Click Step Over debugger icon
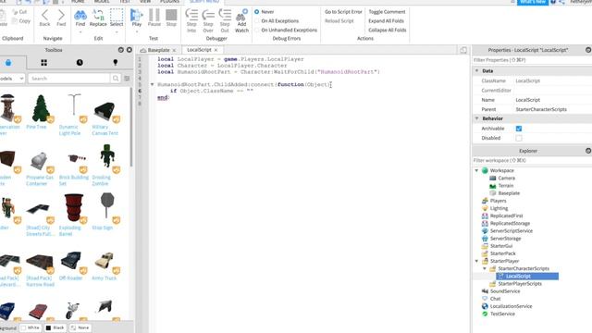This screenshot has width=592, height=333. pos(208,20)
